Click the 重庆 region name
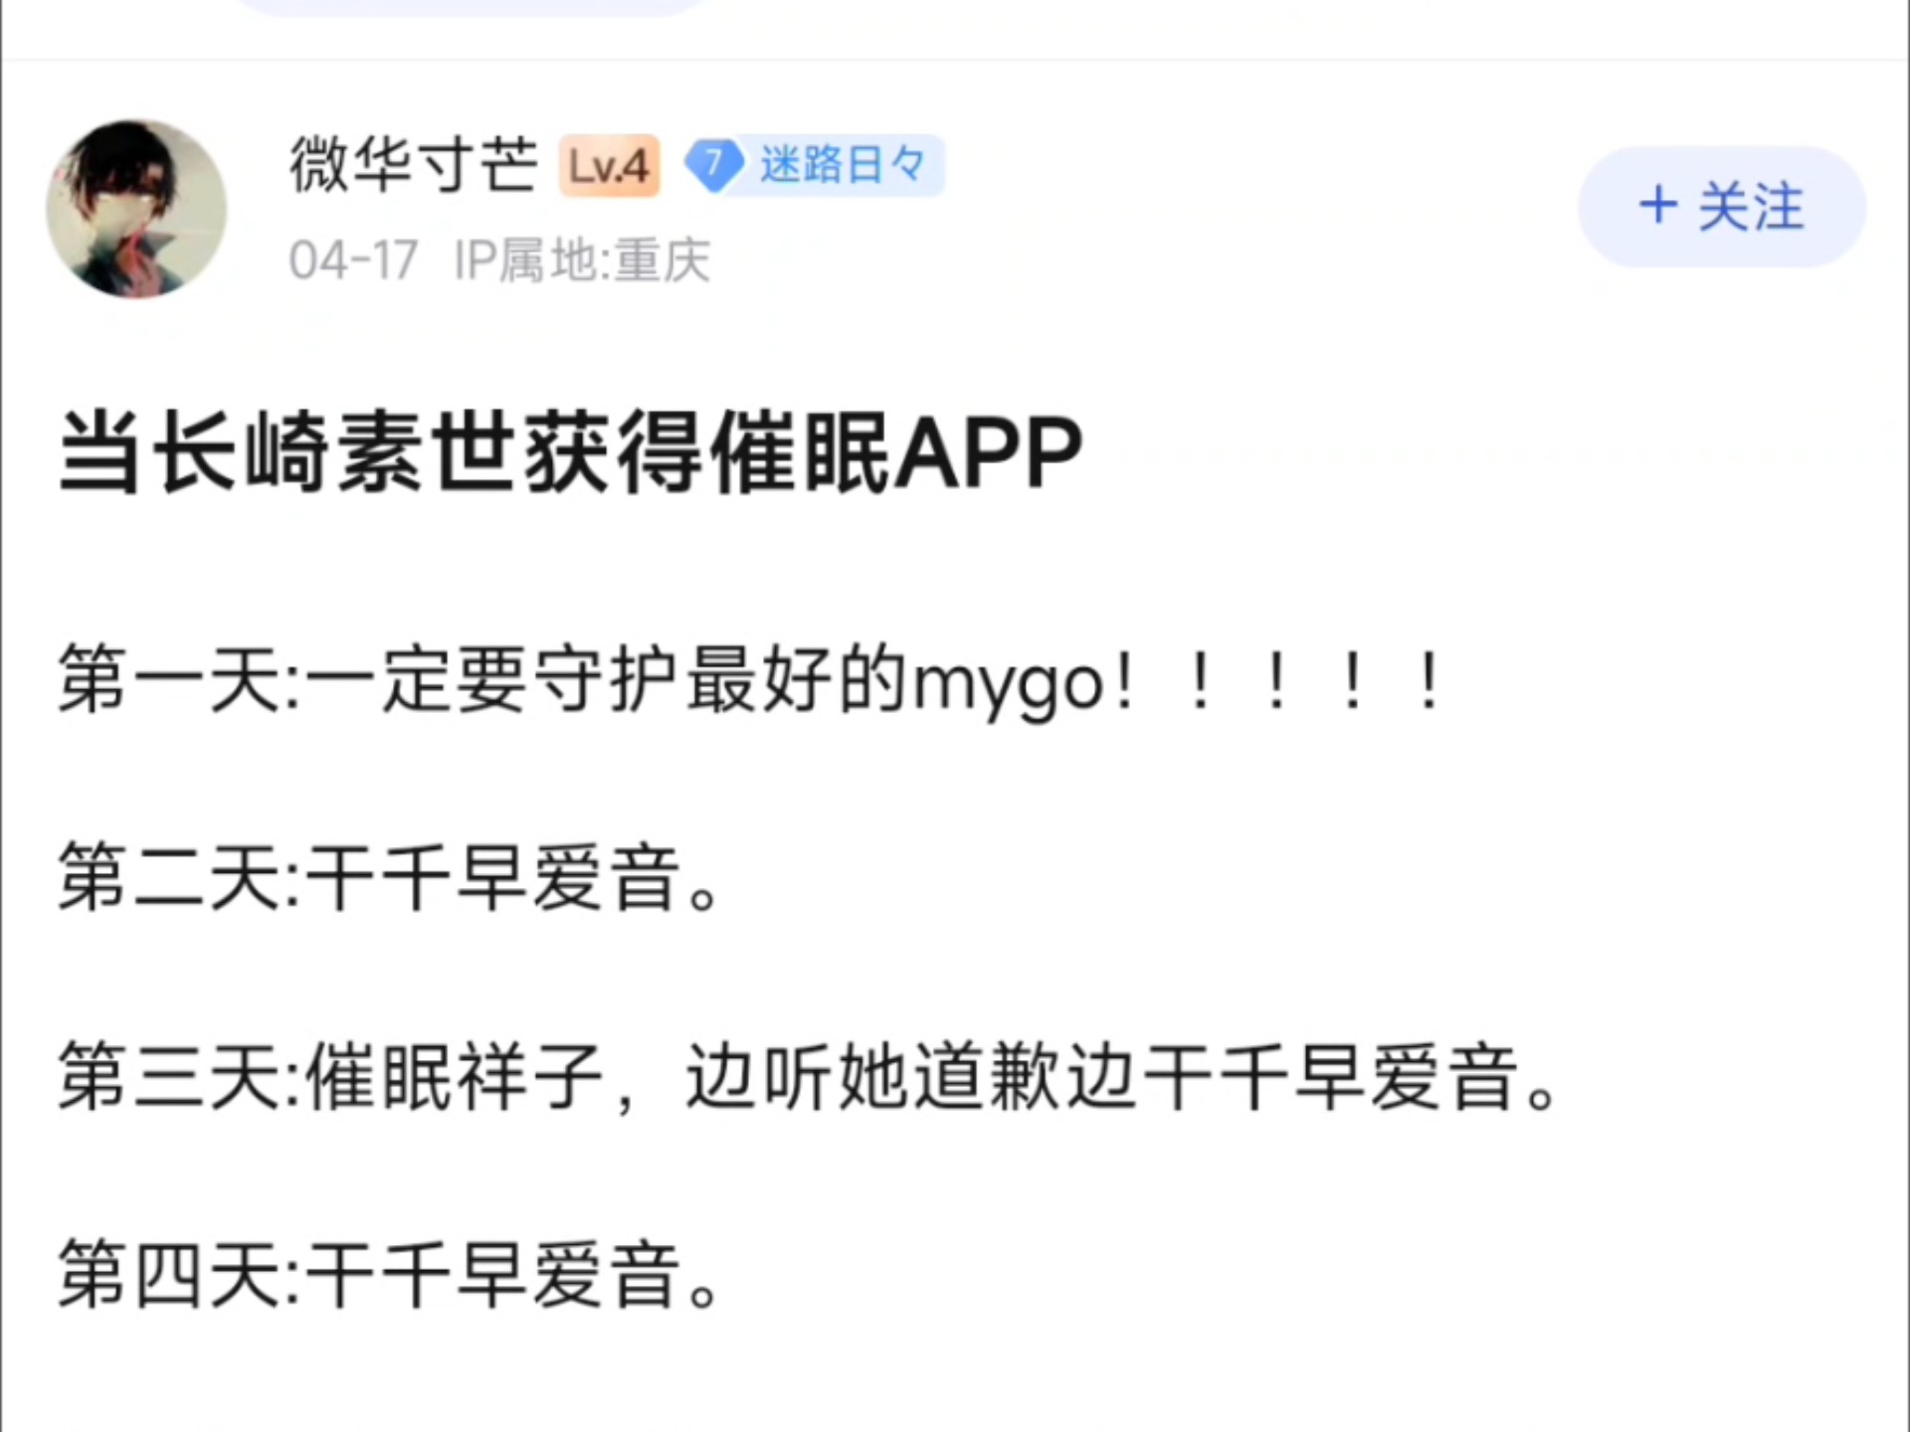The height and width of the screenshot is (1432, 1910). 663,262
